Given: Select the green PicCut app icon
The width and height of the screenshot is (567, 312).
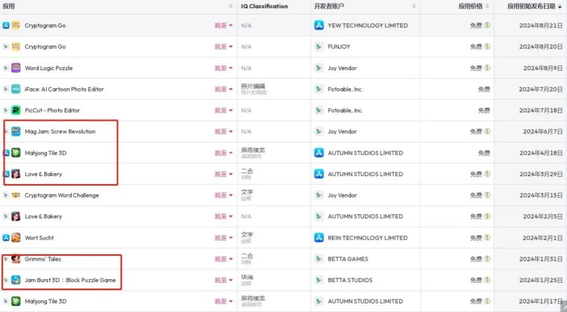Looking at the screenshot, I should tap(16, 110).
